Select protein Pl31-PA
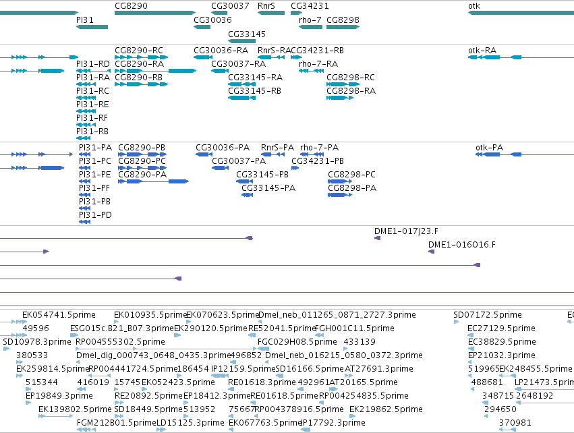Viewport: 574px width, 433px height. coord(84,154)
